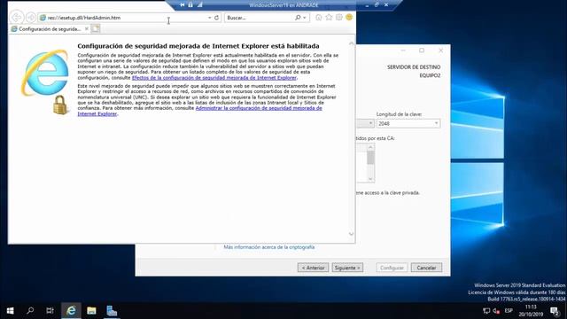The width and height of the screenshot is (567, 319).
Task: Select the Configuración de segurida... tab
Action: click(x=50, y=28)
